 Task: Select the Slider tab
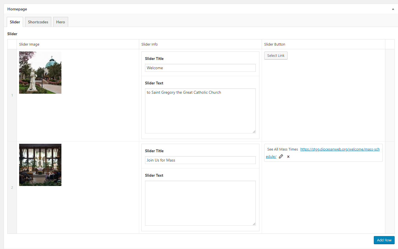(15, 22)
